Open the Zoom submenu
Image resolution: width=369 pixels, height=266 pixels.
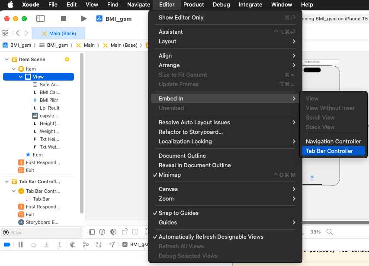pyautogui.click(x=225, y=198)
